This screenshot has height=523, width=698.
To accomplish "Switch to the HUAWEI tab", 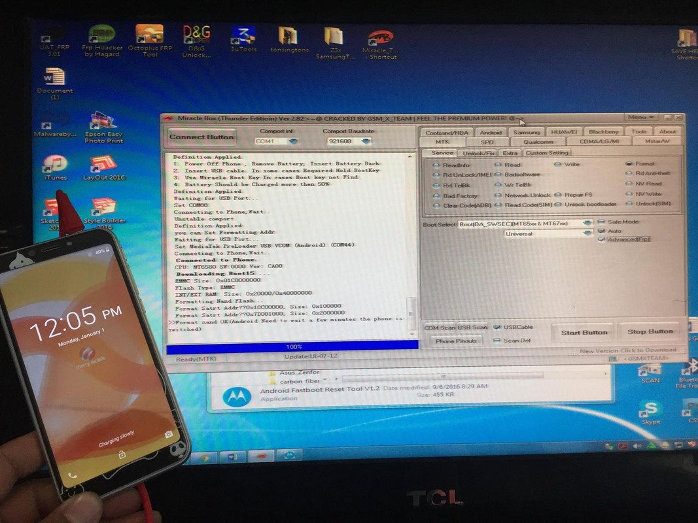I will click(563, 131).
